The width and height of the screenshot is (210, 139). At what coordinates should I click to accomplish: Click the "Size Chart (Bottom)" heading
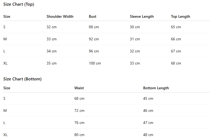coord(22,79)
